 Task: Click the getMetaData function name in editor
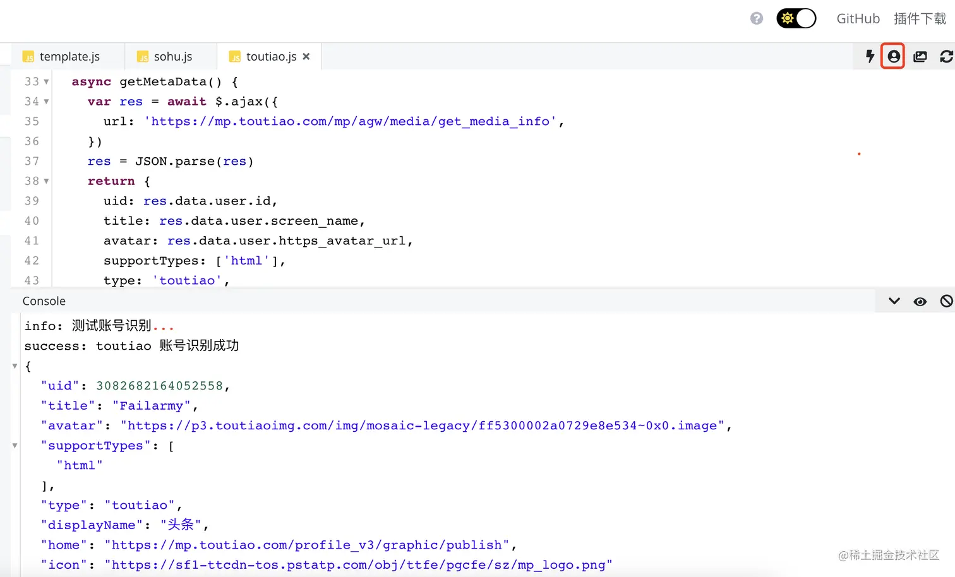pyautogui.click(x=163, y=81)
